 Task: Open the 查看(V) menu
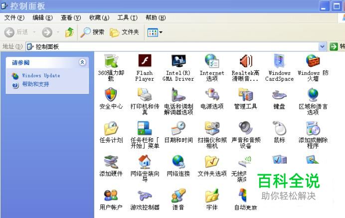71,17
